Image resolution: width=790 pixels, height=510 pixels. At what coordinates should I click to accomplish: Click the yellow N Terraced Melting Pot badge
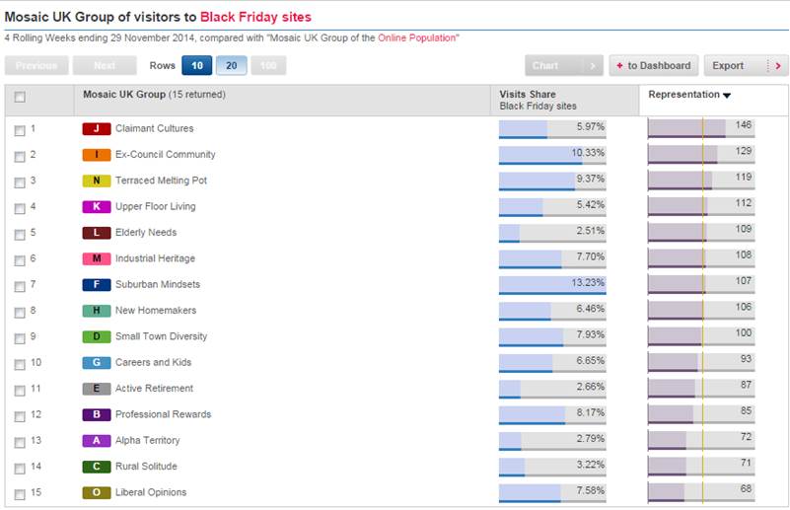pyautogui.click(x=97, y=181)
